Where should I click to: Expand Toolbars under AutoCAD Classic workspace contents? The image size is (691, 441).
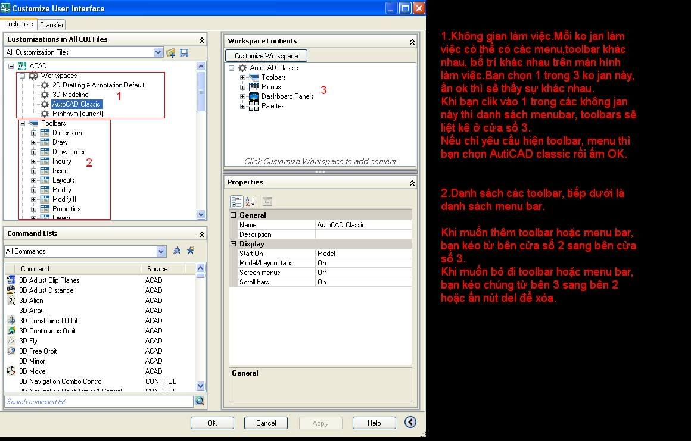point(242,77)
